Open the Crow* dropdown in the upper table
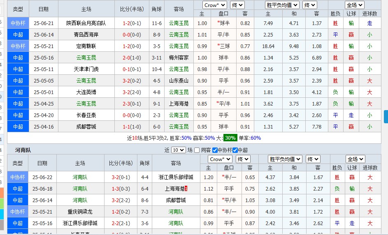 pyautogui.click(x=215, y=5)
